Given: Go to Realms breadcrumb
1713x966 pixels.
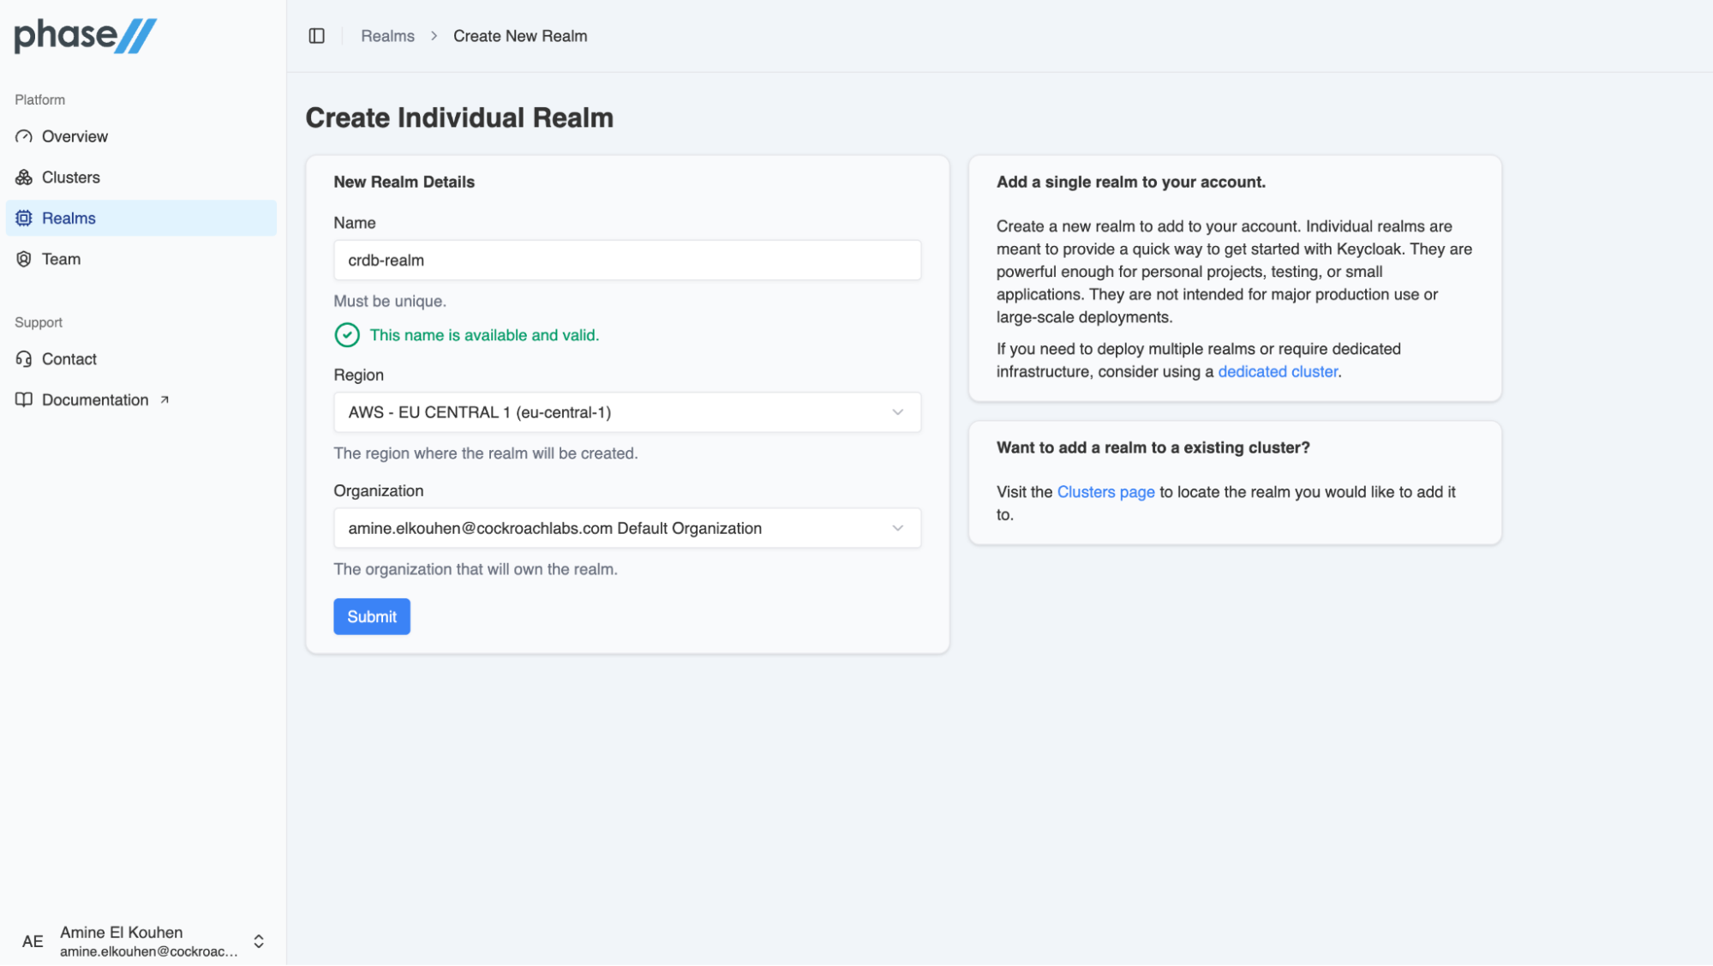Looking at the screenshot, I should pos(387,36).
